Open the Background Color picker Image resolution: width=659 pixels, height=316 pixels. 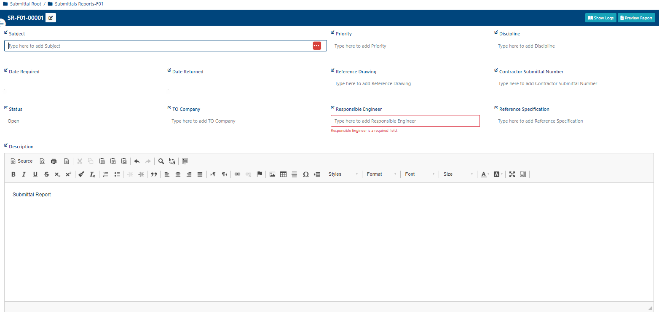pyautogui.click(x=498, y=174)
